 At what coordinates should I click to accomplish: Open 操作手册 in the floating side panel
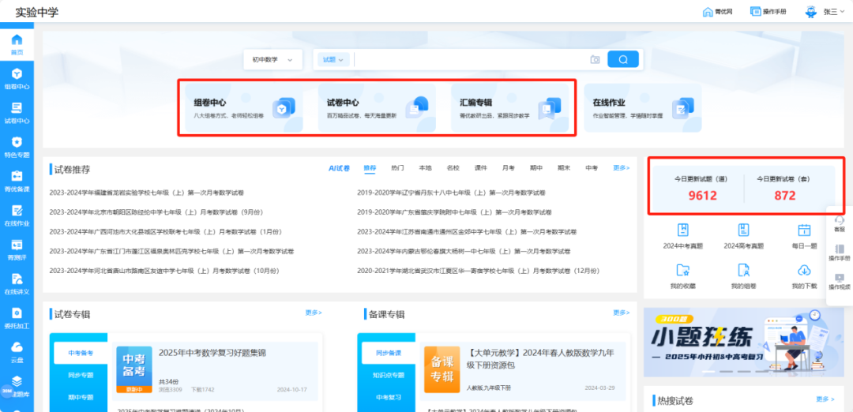[840, 253]
